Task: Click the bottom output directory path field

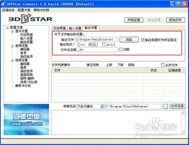Action: click(133, 106)
